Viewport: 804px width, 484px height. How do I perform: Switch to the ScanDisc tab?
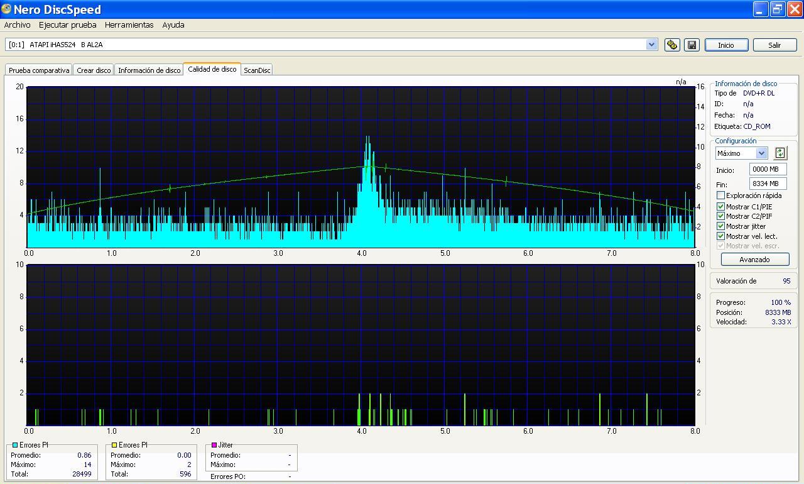(257, 70)
